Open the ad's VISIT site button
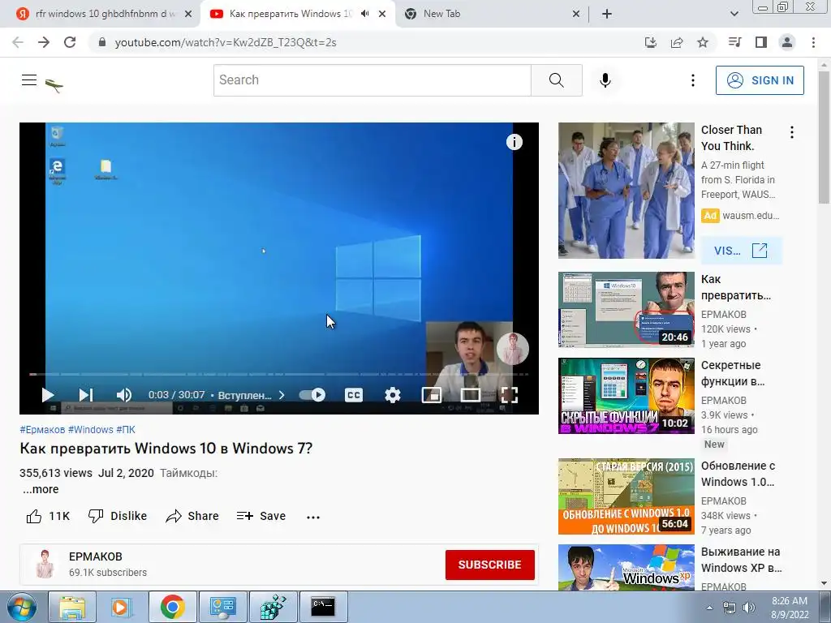Image resolution: width=831 pixels, height=623 pixels. pyautogui.click(x=741, y=251)
